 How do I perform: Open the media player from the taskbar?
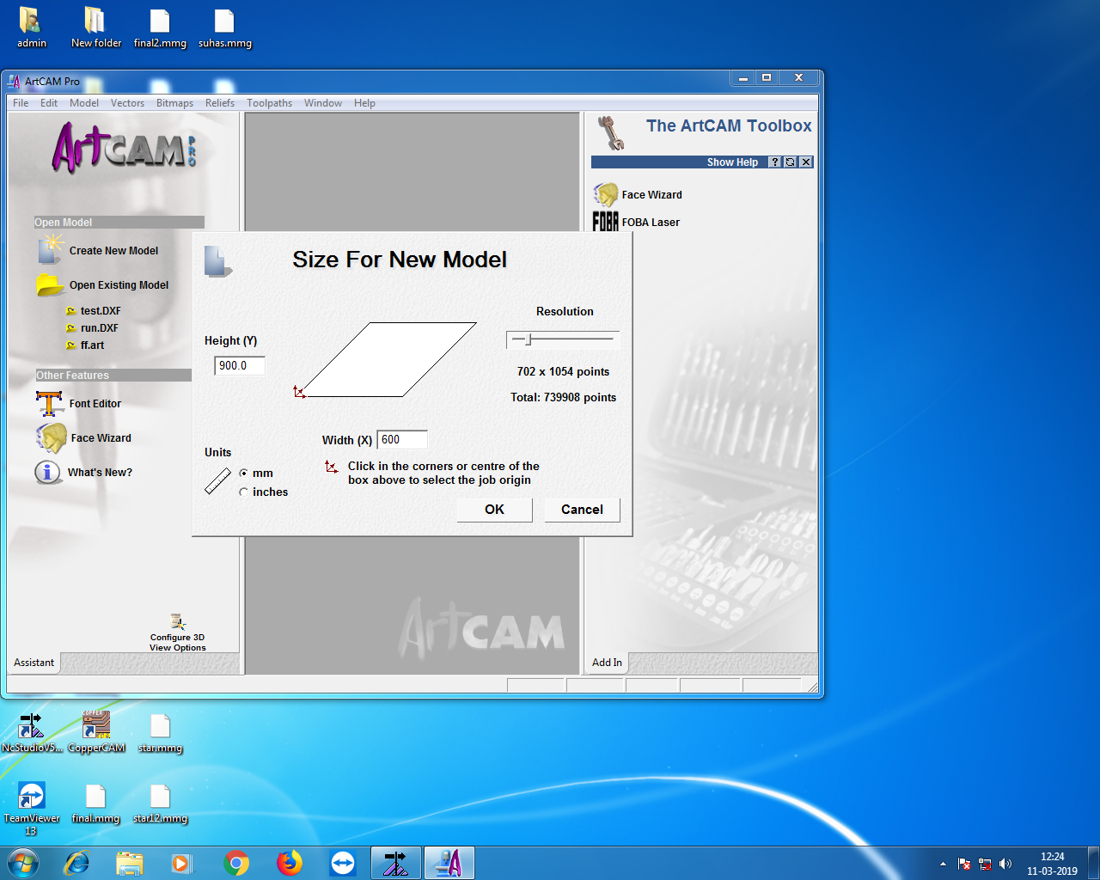[182, 863]
